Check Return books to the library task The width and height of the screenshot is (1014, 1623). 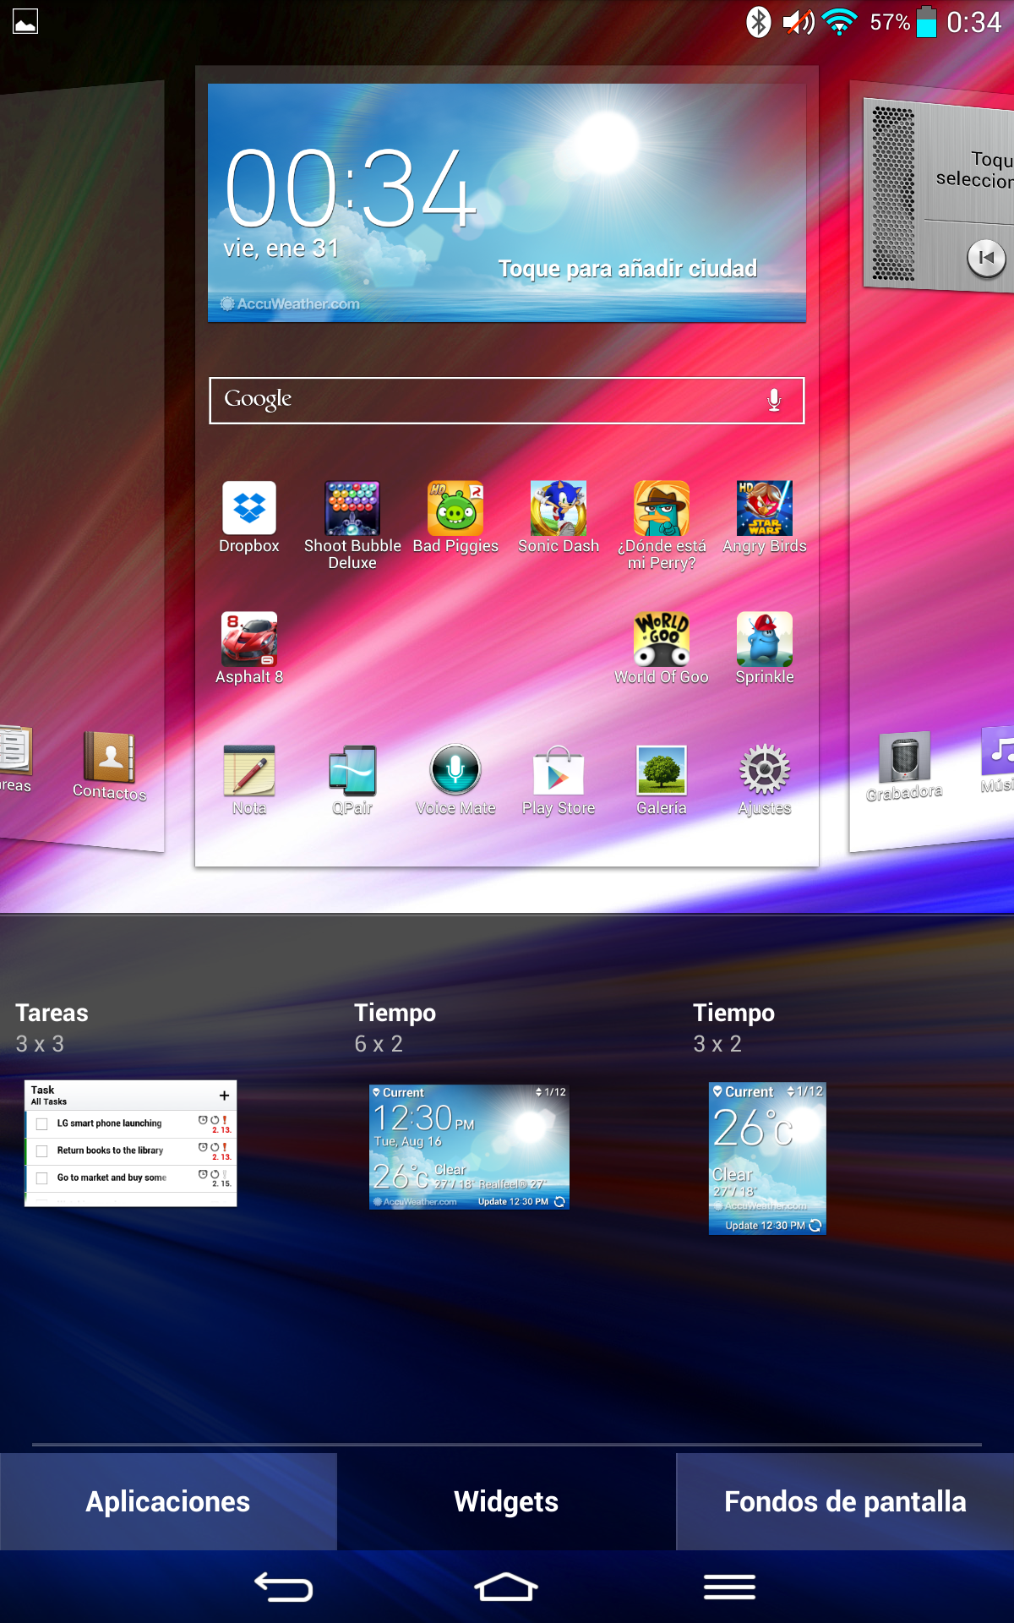pos(41,1151)
